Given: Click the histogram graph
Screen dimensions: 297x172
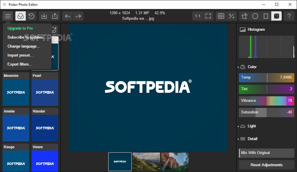Looking at the screenshot, I should 267,47.
